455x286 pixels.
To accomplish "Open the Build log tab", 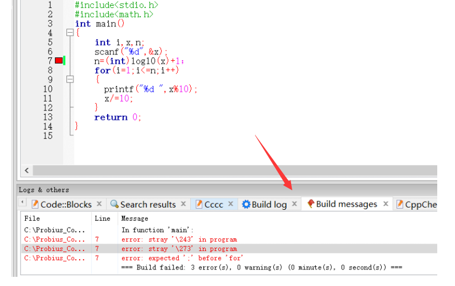I will click(x=269, y=205).
